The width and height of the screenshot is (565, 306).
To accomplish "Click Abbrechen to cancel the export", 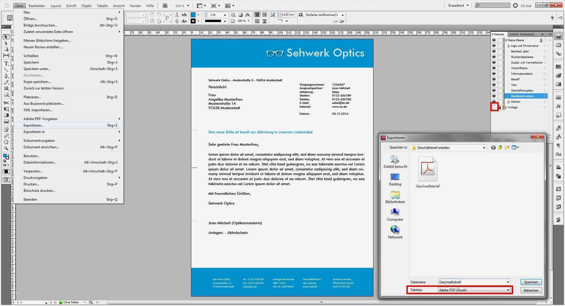I will click(x=531, y=290).
